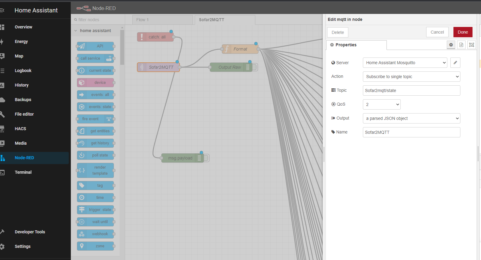Viewport: 481px width, 260px height.
Task: Click the red Done button
Action: coord(463,32)
